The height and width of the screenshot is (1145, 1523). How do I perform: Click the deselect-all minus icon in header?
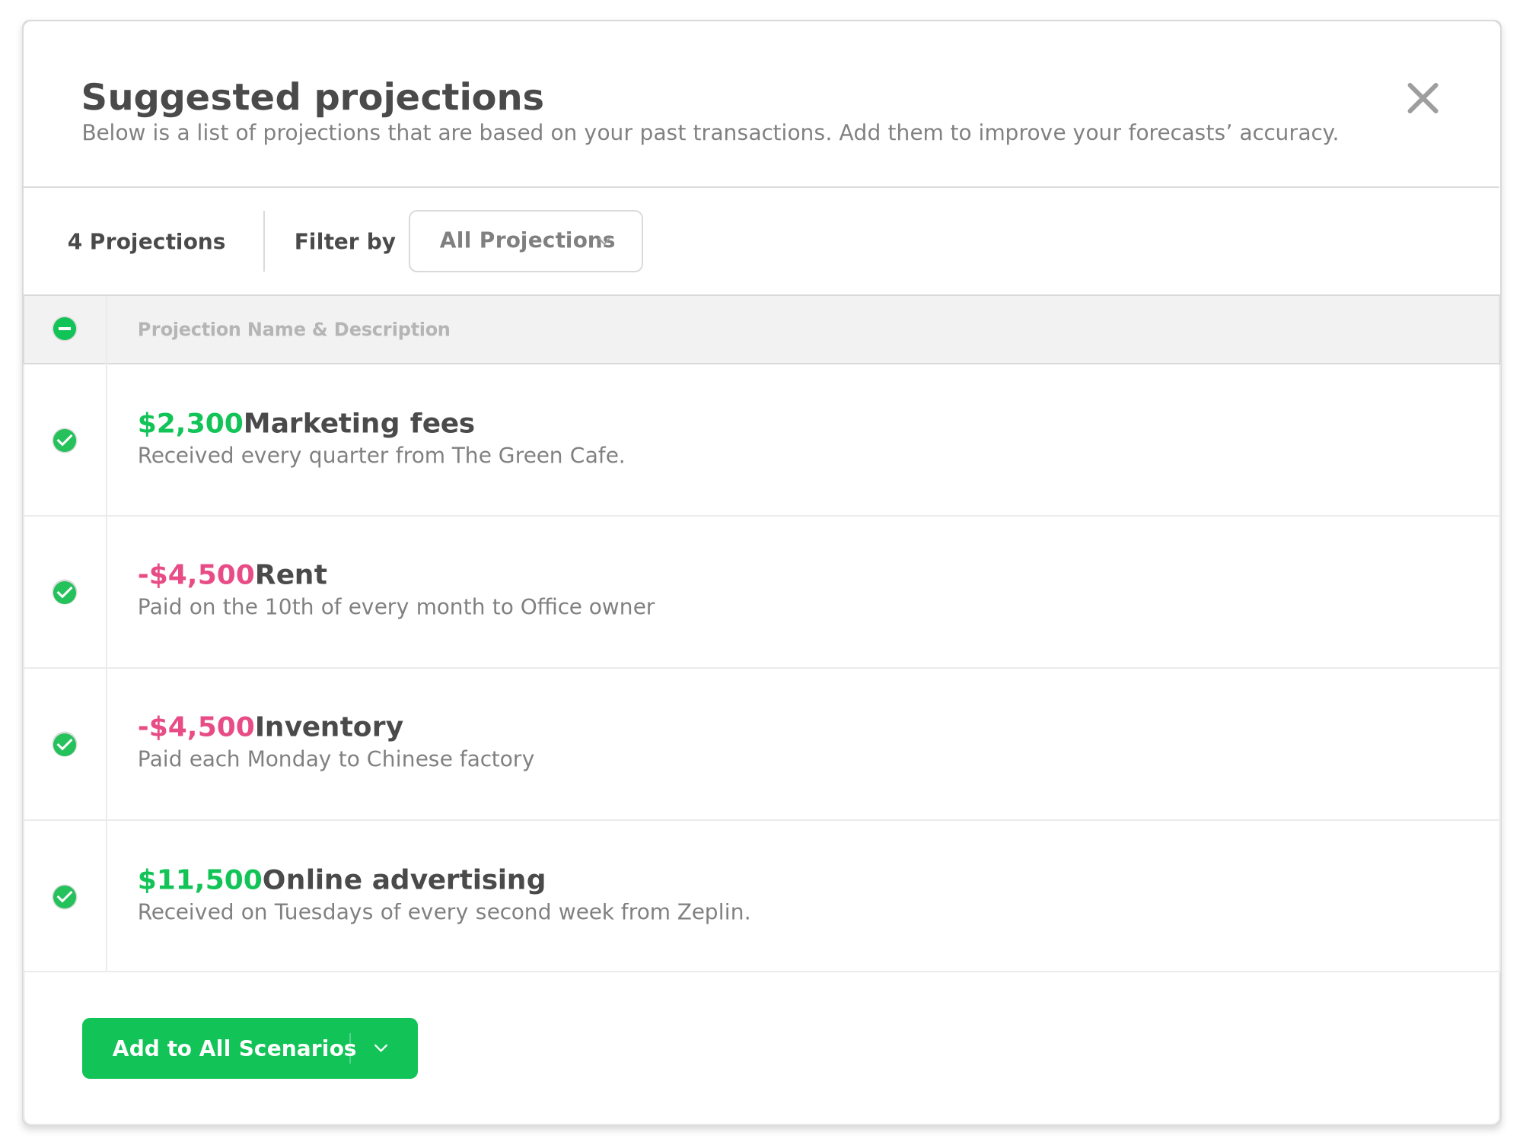(65, 329)
